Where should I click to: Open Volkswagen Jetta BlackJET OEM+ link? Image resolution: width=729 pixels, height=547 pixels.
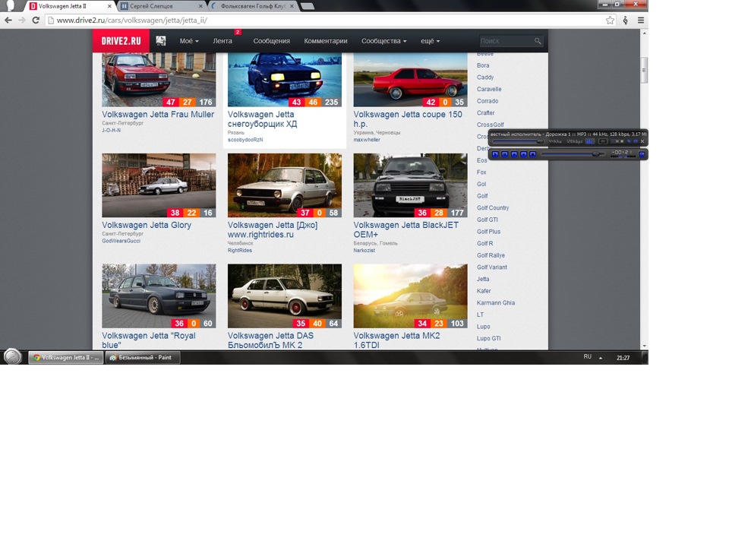tap(406, 229)
